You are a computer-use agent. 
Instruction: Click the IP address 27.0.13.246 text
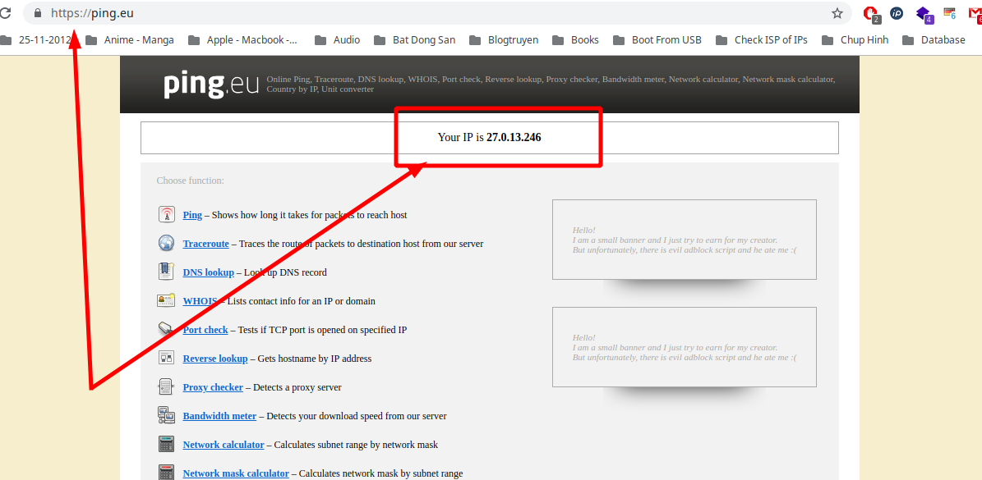[x=514, y=138]
